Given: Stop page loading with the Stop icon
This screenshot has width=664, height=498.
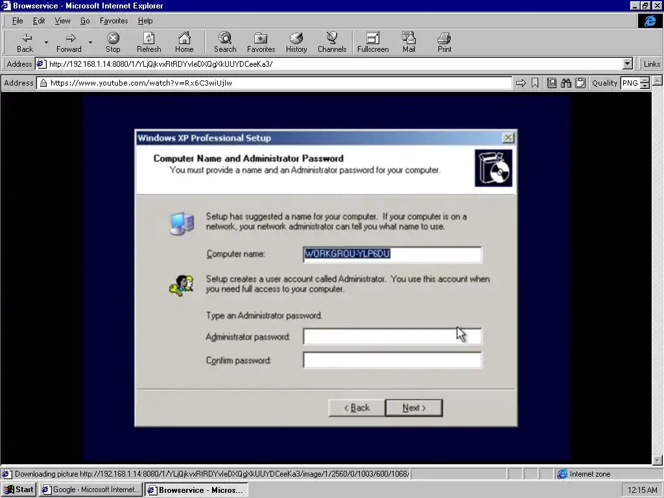Looking at the screenshot, I should point(113,42).
